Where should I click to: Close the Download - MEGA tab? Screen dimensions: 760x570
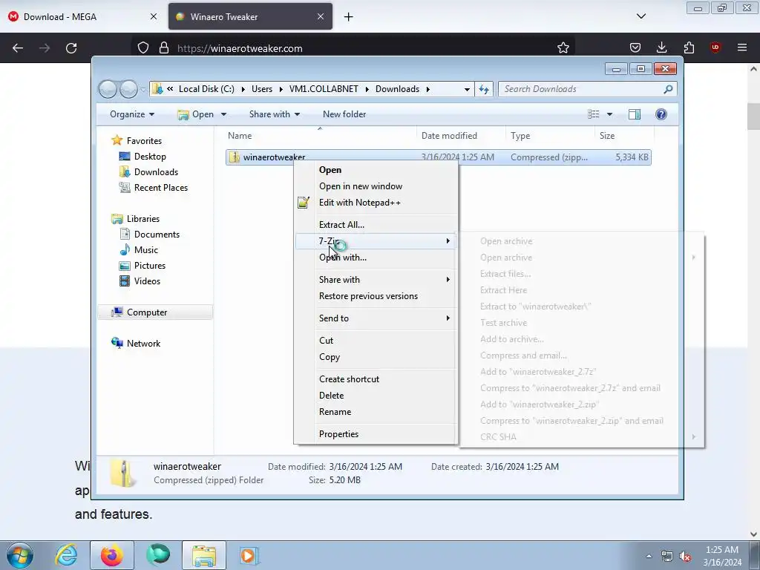click(154, 16)
